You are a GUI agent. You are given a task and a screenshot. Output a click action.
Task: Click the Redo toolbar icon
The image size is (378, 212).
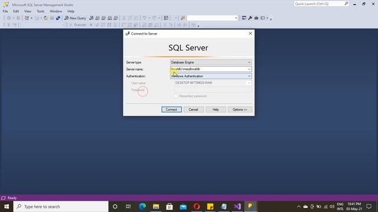point(154,18)
